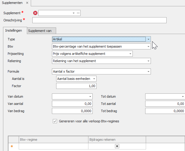The height and width of the screenshot is (151, 185).
Task: Open the Btw dropdown list
Action: point(148,46)
